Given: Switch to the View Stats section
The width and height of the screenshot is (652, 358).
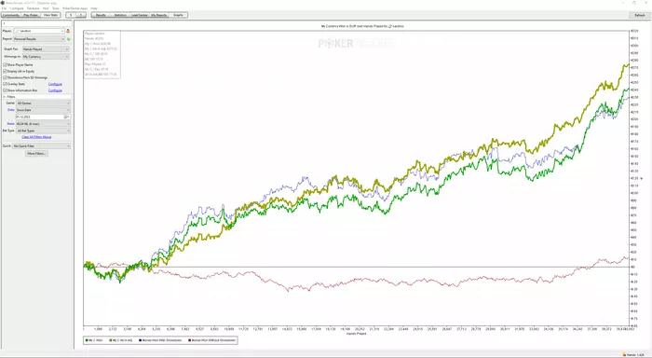Looking at the screenshot, I should [x=50, y=15].
